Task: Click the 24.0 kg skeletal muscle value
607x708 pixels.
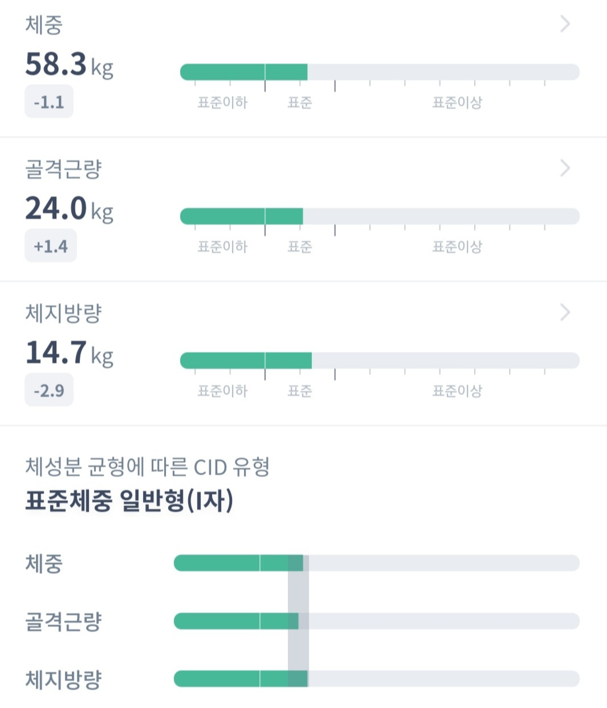Action: 69,209
